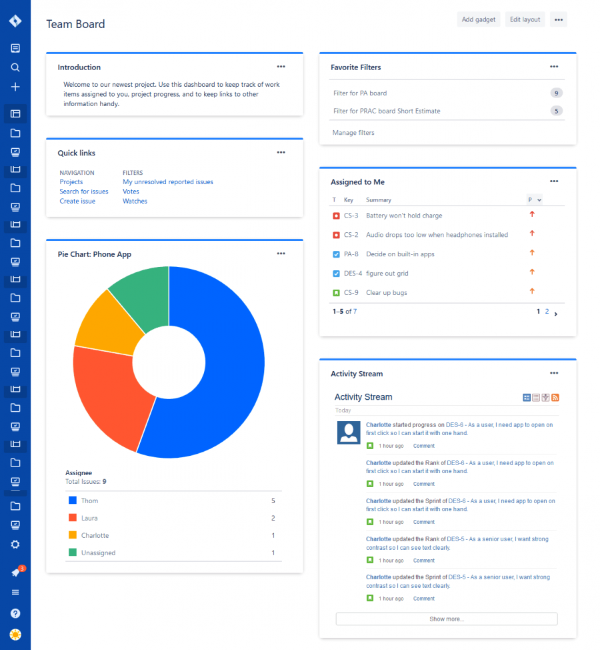
Task: Click the Jira logo at the top of sidebar
Action: tap(15, 20)
